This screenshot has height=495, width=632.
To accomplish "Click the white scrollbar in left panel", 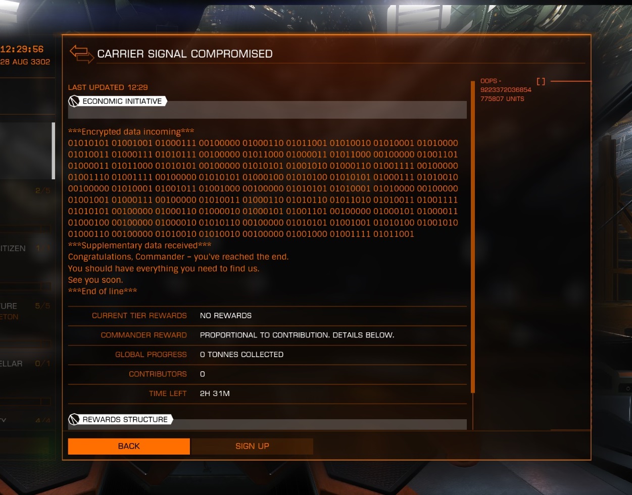I will (x=54, y=151).
